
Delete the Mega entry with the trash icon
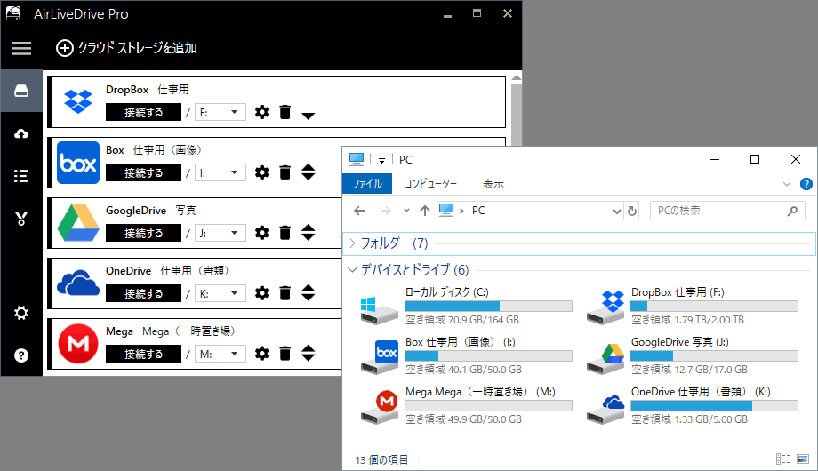point(285,354)
